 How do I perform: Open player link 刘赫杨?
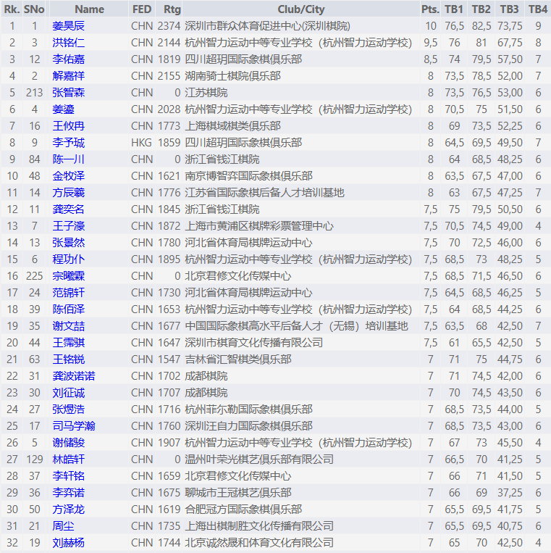click(68, 542)
